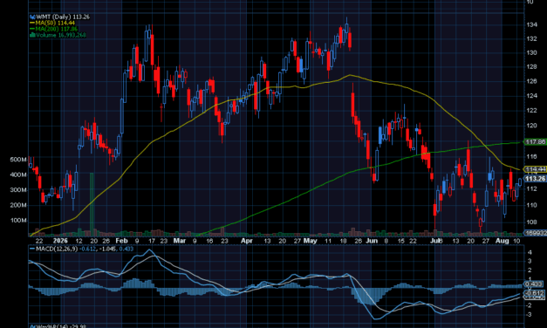Screen dimensions: 547x328
Task: Click the Feb month label on date axis
Action: pyautogui.click(x=121, y=241)
